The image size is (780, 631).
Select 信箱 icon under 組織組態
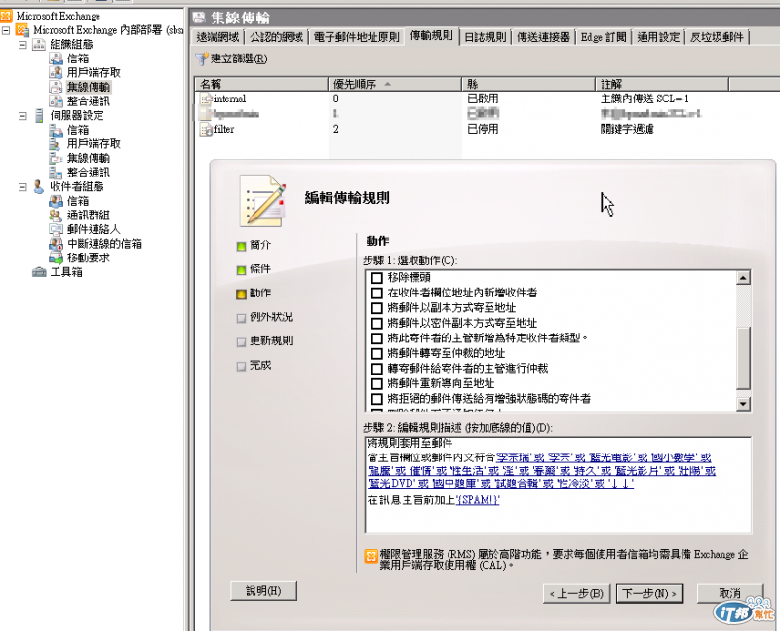click(56, 59)
